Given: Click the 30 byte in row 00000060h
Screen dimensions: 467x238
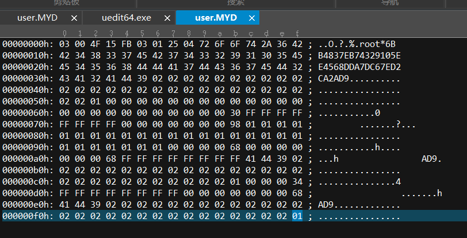Looking at the screenshot, I should coord(235,113).
